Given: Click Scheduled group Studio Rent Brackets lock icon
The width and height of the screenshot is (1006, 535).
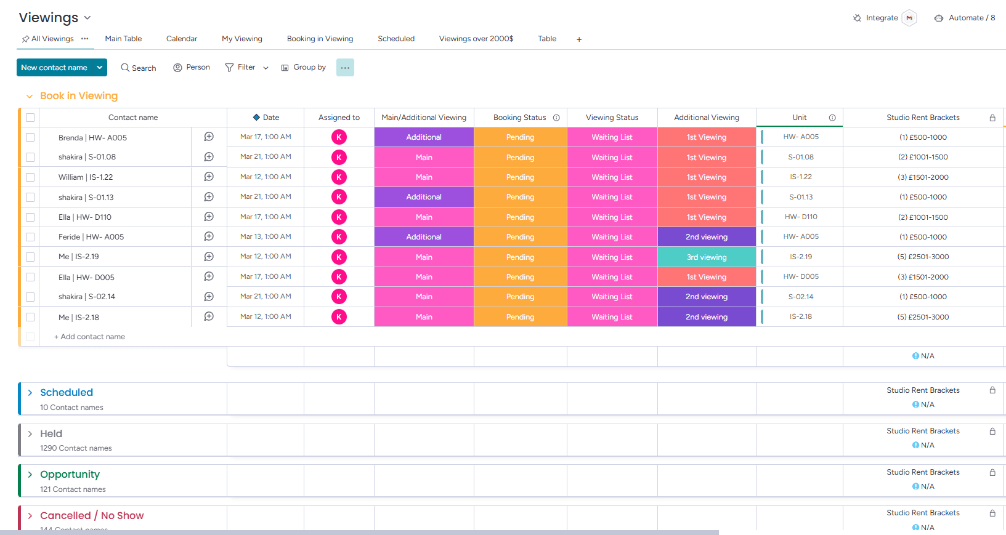Looking at the screenshot, I should tap(992, 390).
